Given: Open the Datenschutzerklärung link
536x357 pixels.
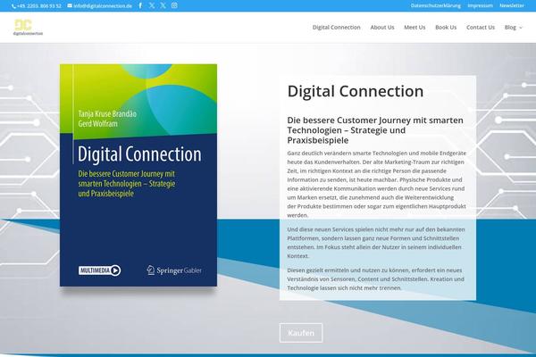Looking at the screenshot, I should click(x=436, y=5).
